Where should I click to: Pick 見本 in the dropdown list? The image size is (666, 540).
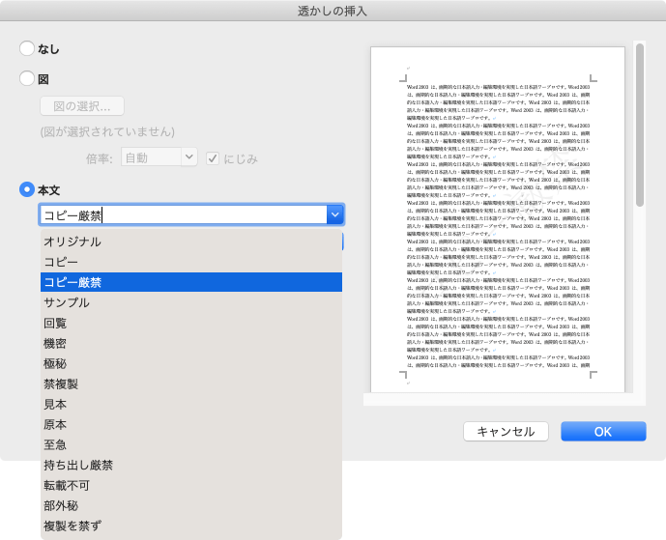coord(191,405)
